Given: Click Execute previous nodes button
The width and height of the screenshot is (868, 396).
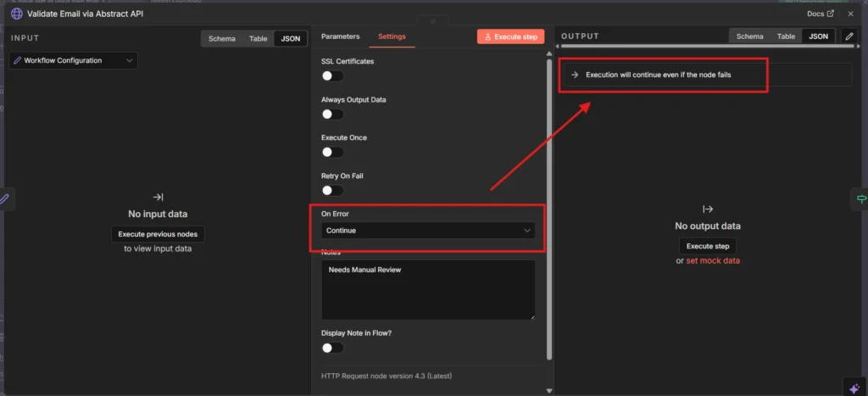Looking at the screenshot, I should (x=158, y=234).
